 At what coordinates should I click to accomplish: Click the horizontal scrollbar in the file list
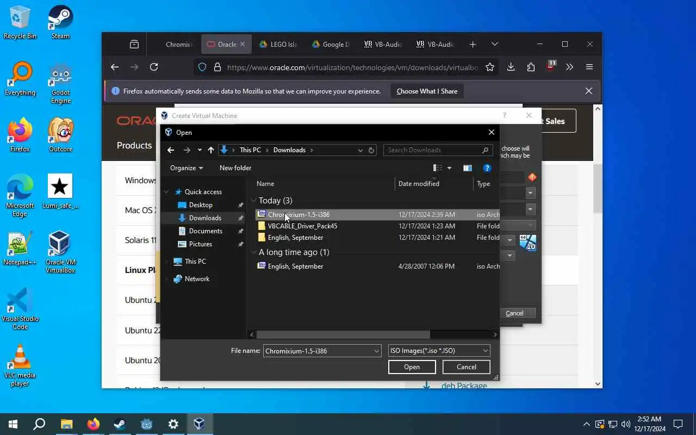pos(343,335)
